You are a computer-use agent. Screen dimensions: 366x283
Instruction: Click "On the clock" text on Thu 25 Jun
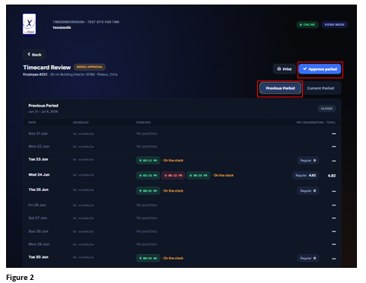coord(173,191)
